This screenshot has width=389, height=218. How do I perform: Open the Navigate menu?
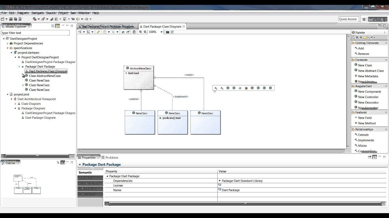point(38,13)
